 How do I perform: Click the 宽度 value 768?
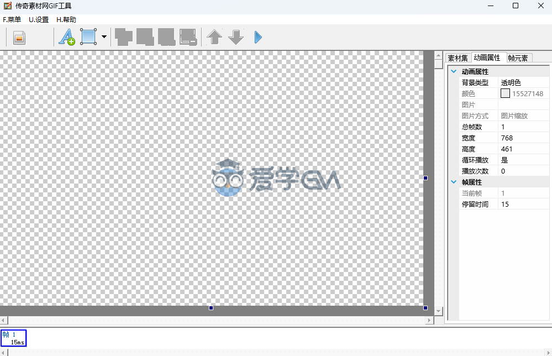507,138
